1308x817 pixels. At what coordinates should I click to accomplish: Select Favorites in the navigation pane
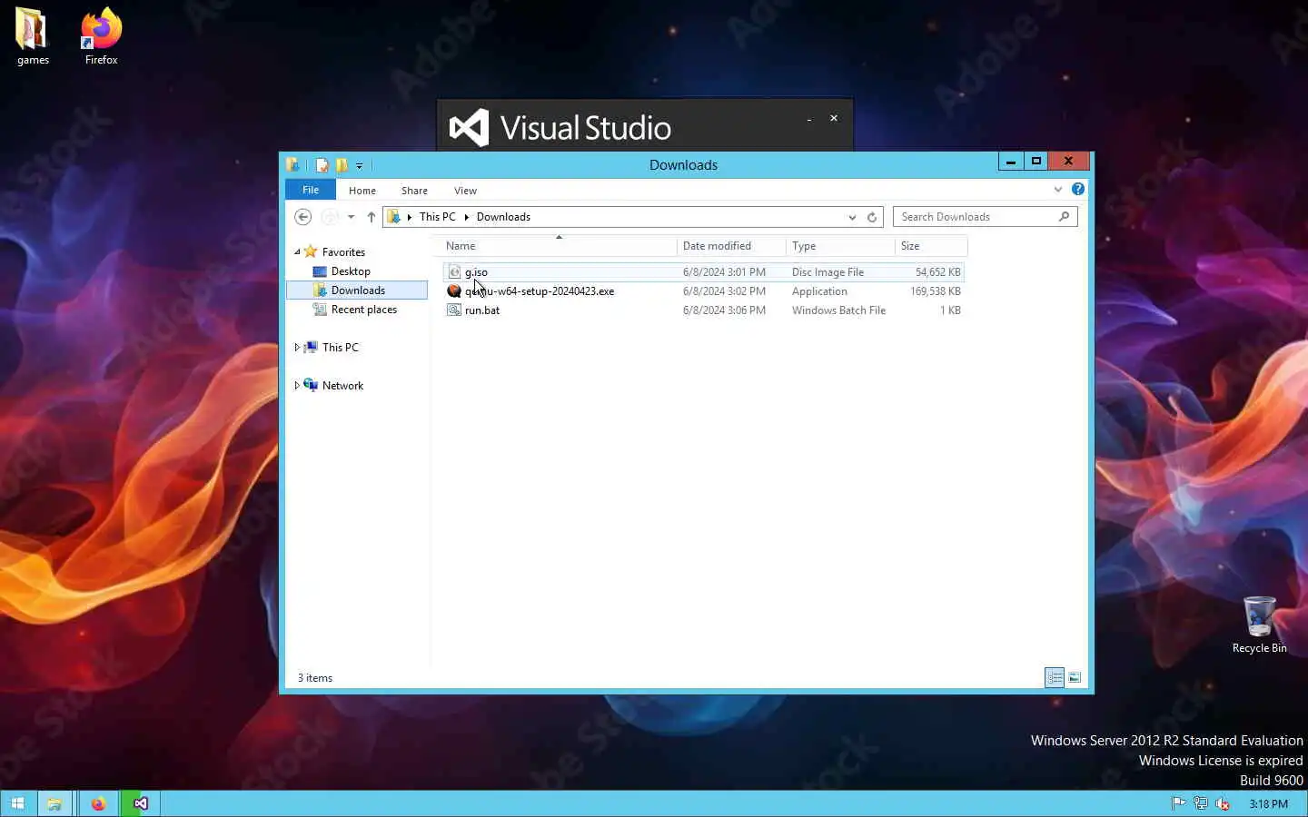(343, 252)
